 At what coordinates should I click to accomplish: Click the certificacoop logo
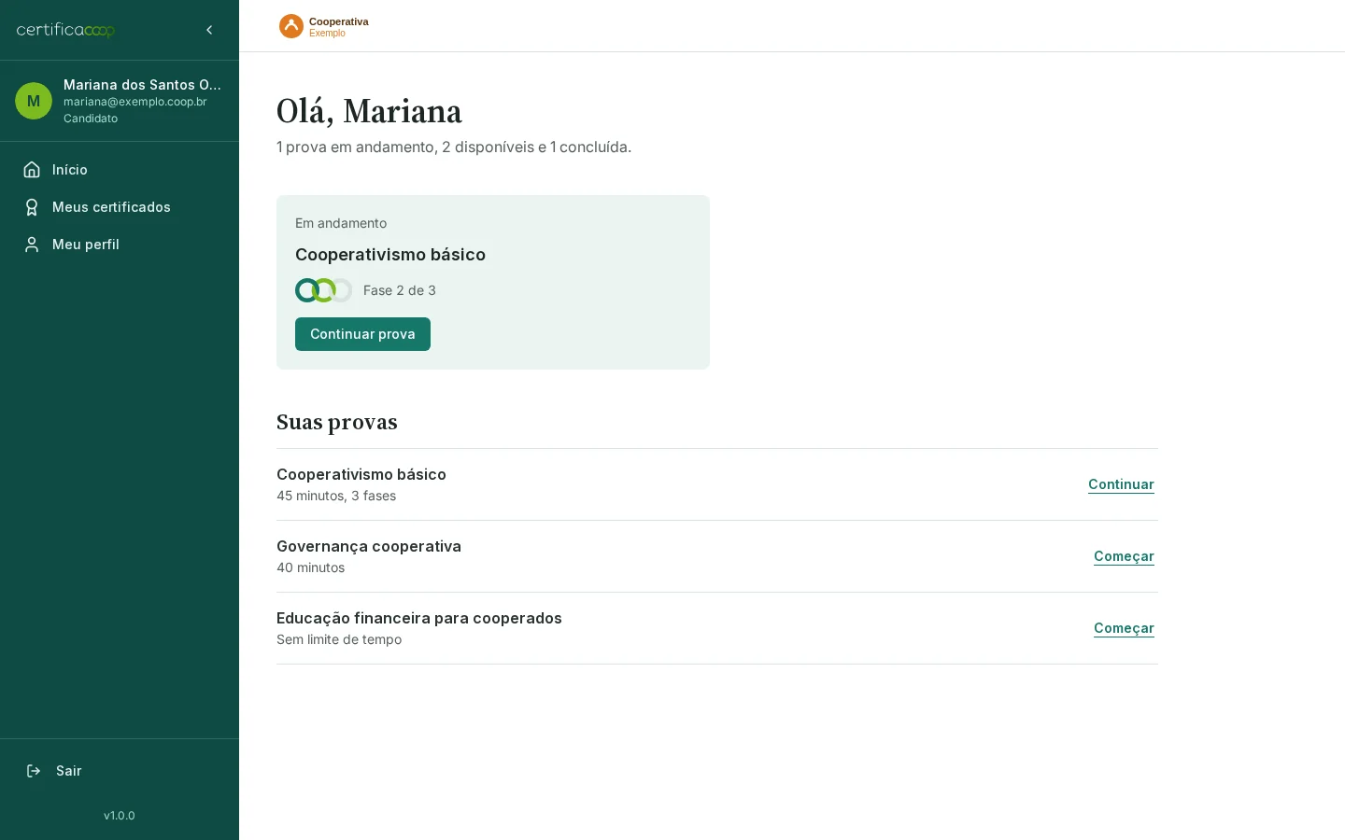tap(65, 30)
